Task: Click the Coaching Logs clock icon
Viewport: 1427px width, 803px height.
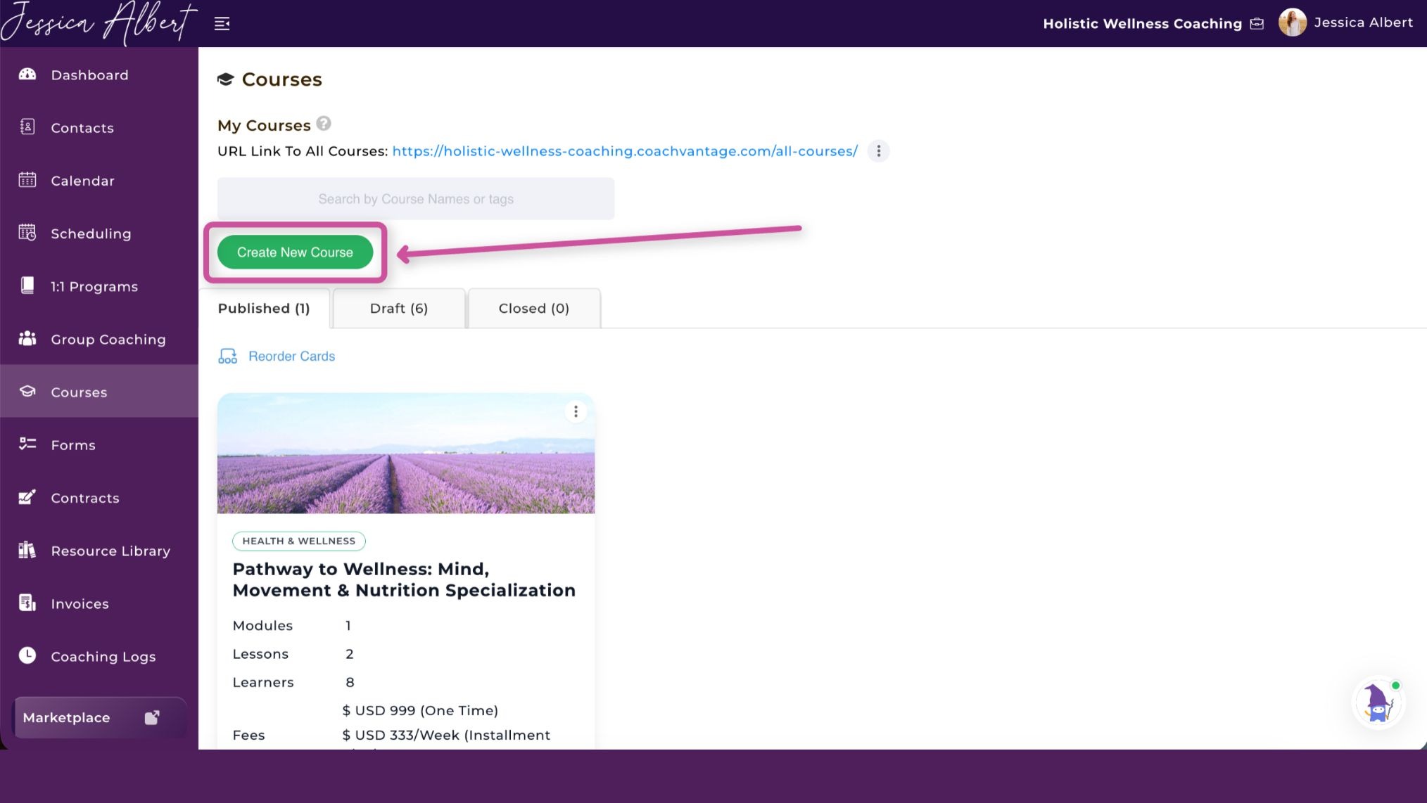Action: coord(27,655)
